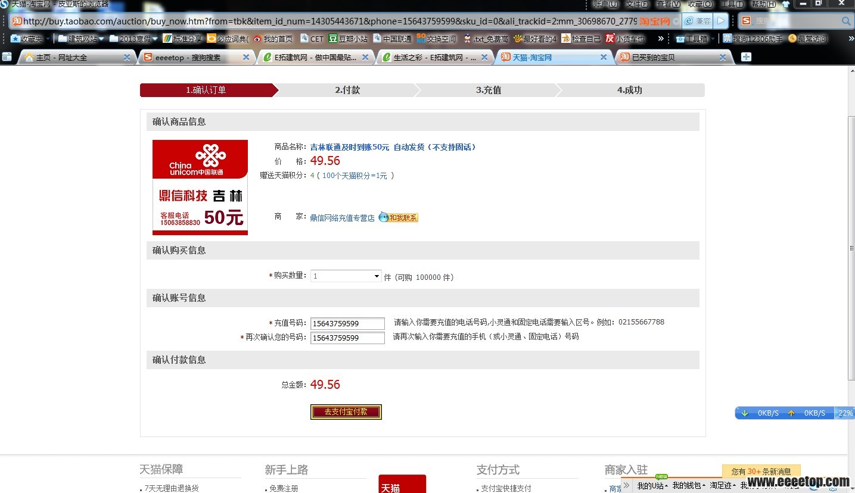
Task: Open the 收藏(O) menu
Action: 699,4
